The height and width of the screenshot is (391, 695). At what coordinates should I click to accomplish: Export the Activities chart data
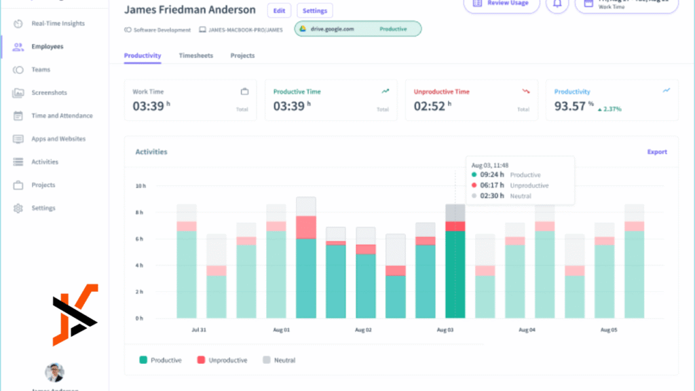click(656, 151)
